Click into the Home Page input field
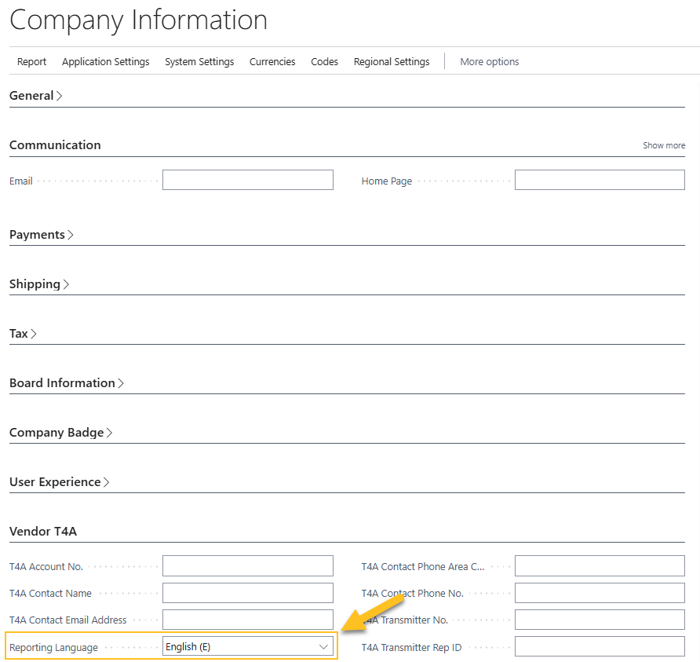700x662 pixels. [599, 179]
